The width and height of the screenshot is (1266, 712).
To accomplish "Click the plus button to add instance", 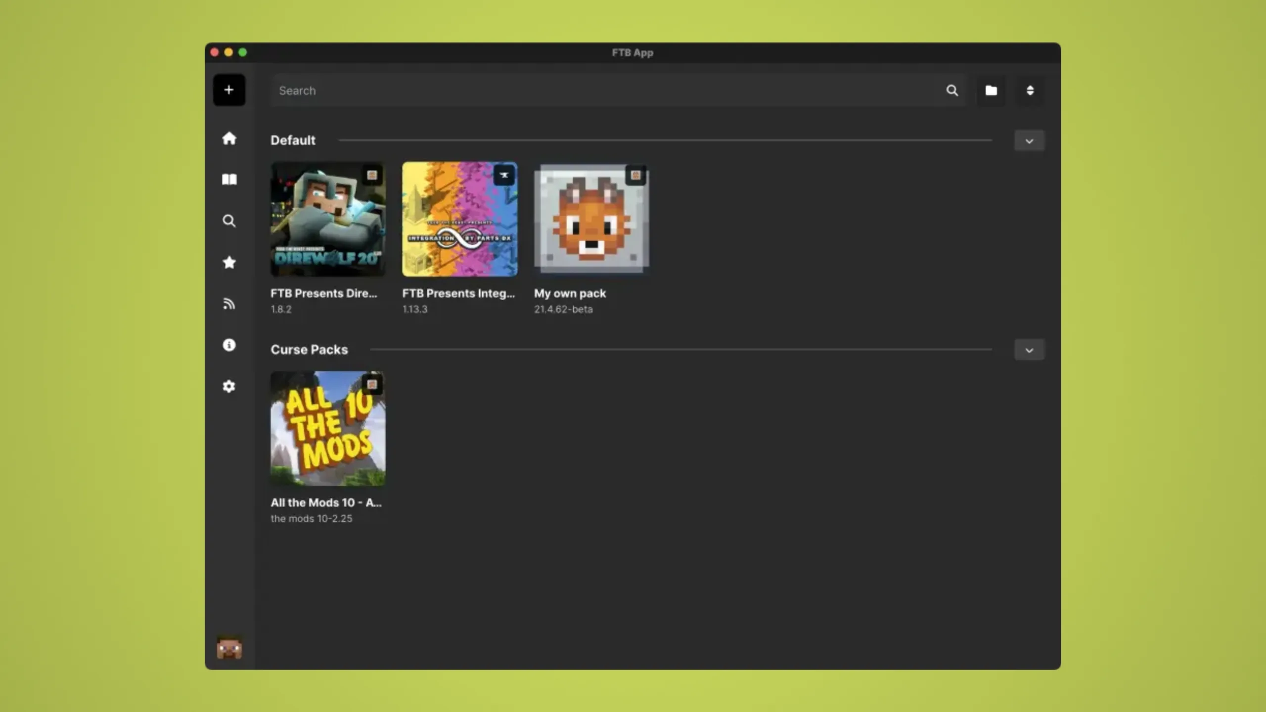I will coord(229,90).
